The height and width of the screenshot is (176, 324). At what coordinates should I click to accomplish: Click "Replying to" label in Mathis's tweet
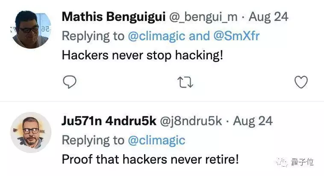click(93, 36)
